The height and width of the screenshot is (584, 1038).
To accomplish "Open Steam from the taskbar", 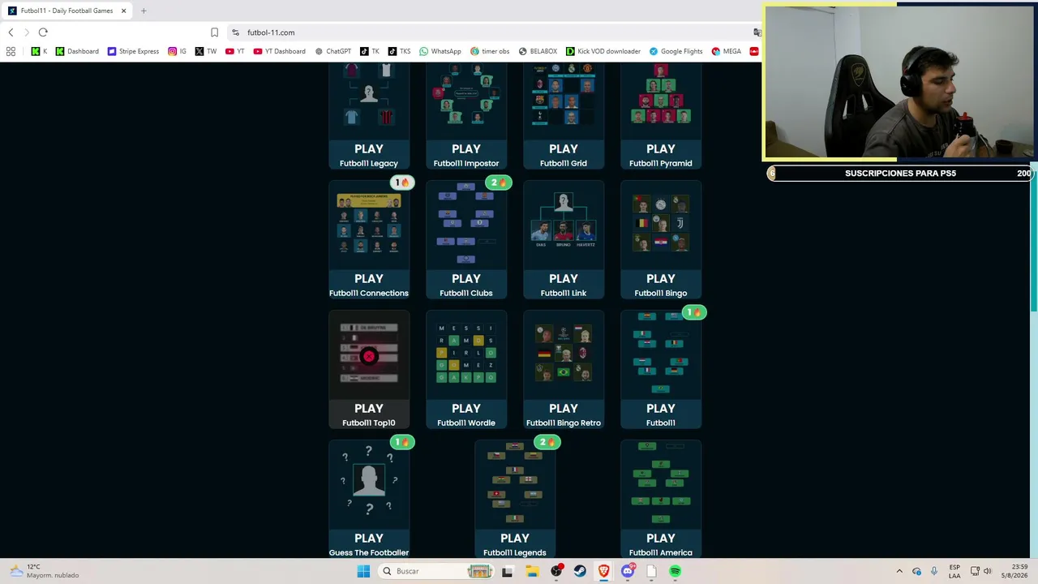I will pos(580,571).
